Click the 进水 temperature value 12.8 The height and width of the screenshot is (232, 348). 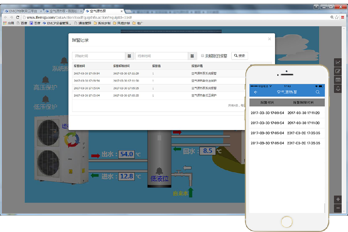pos(126,177)
